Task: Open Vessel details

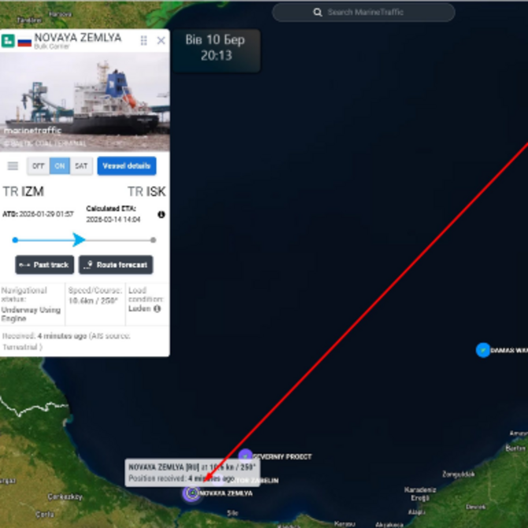Action: [127, 165]
